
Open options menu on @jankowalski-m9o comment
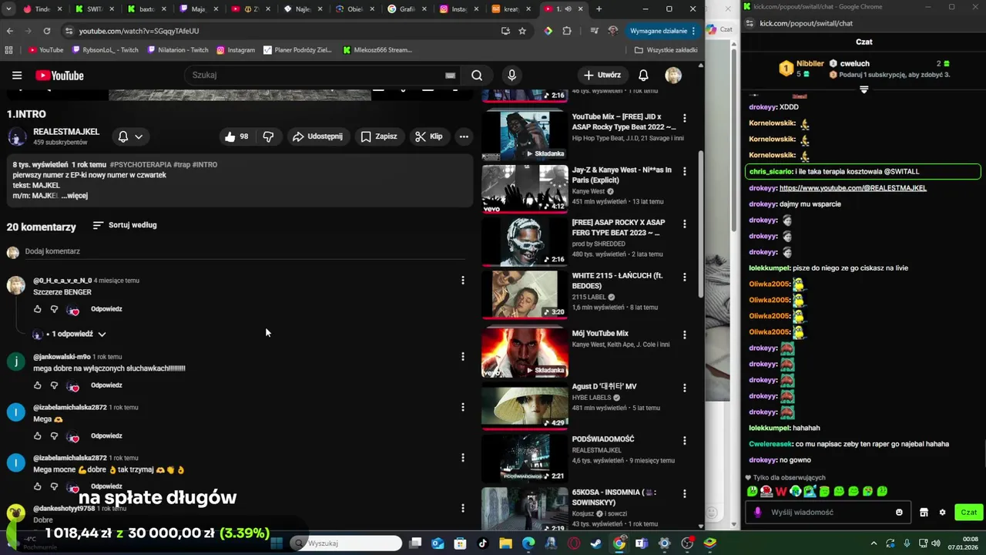point(462,357)
